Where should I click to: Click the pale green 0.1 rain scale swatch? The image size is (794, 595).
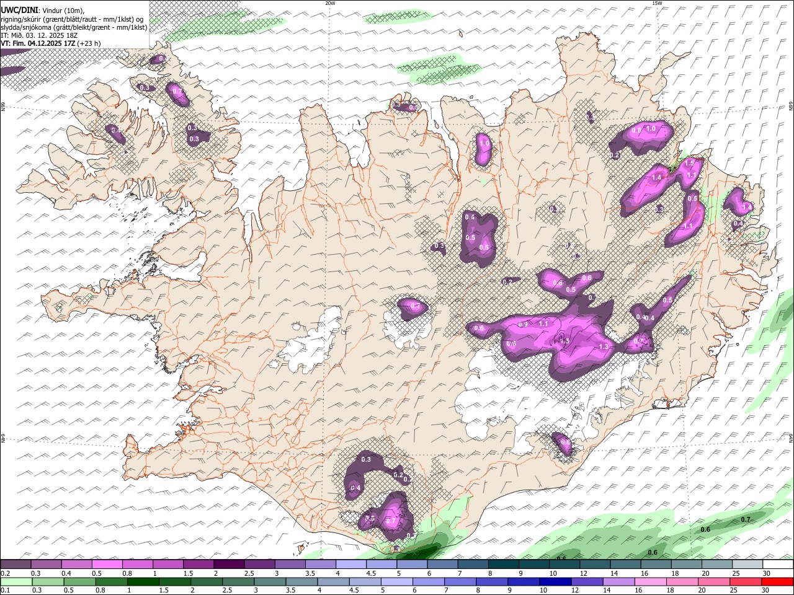16,581
